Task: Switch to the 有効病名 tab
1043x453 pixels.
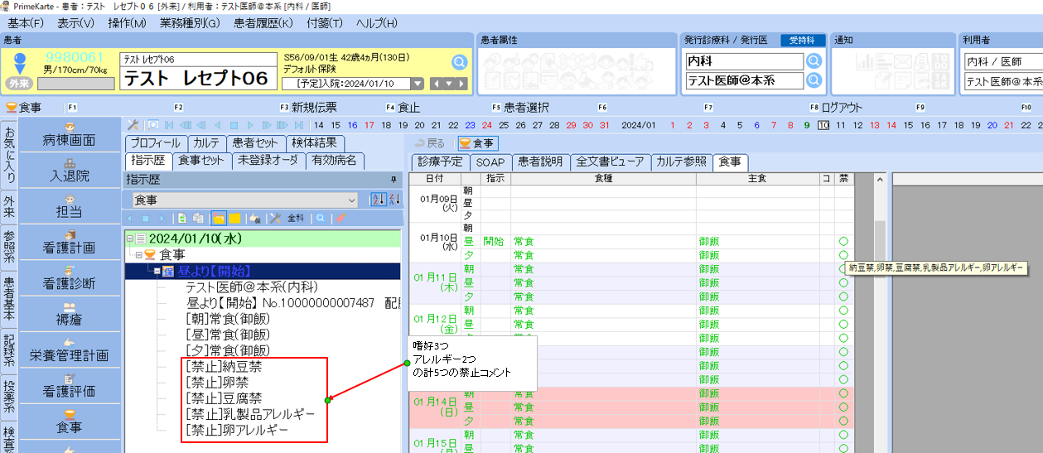Action: [x=334, y=161]
